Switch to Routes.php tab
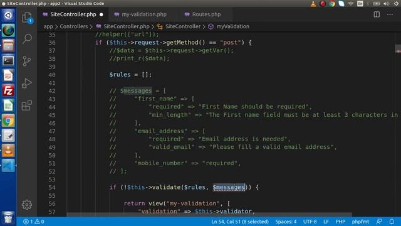Viewport: 401px width, 226px height. pyautogui.click(x=206, y=14)
